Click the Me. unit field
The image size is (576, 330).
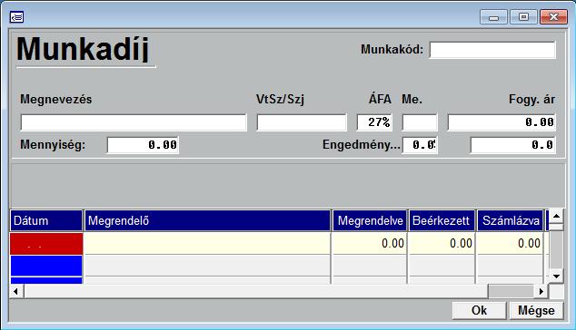(420, 122)
